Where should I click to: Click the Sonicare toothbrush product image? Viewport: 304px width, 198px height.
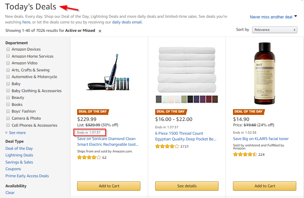[x=109, y=72]
